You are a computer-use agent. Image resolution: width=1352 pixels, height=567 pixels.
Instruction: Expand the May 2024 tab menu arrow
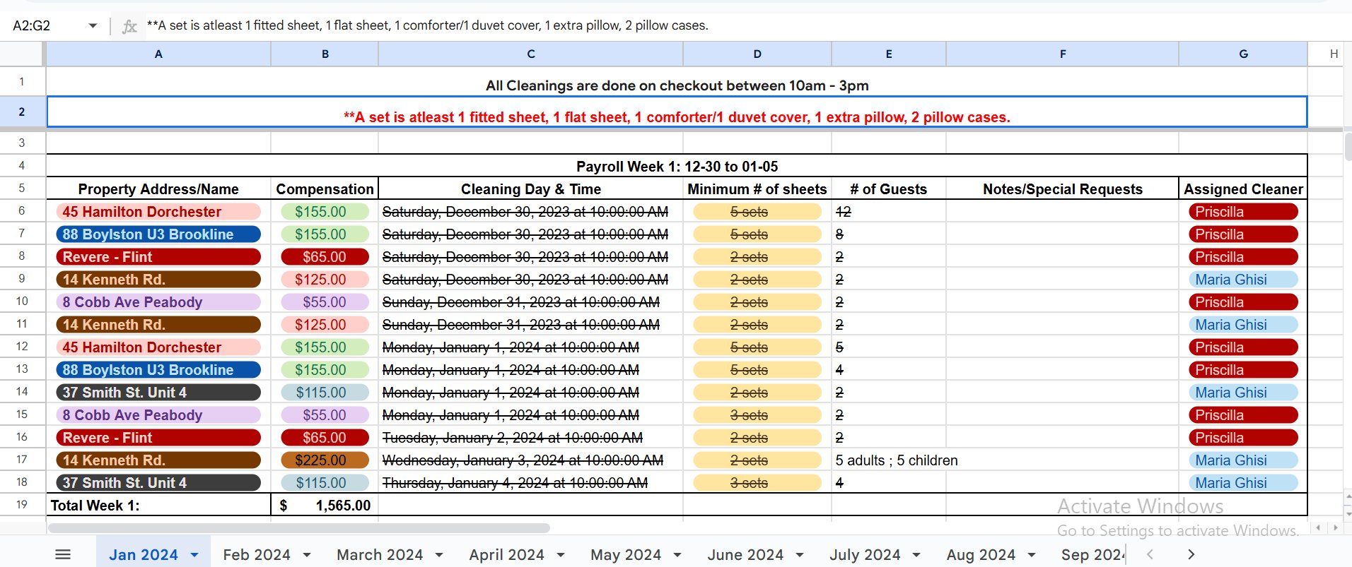tap(677, 555)
